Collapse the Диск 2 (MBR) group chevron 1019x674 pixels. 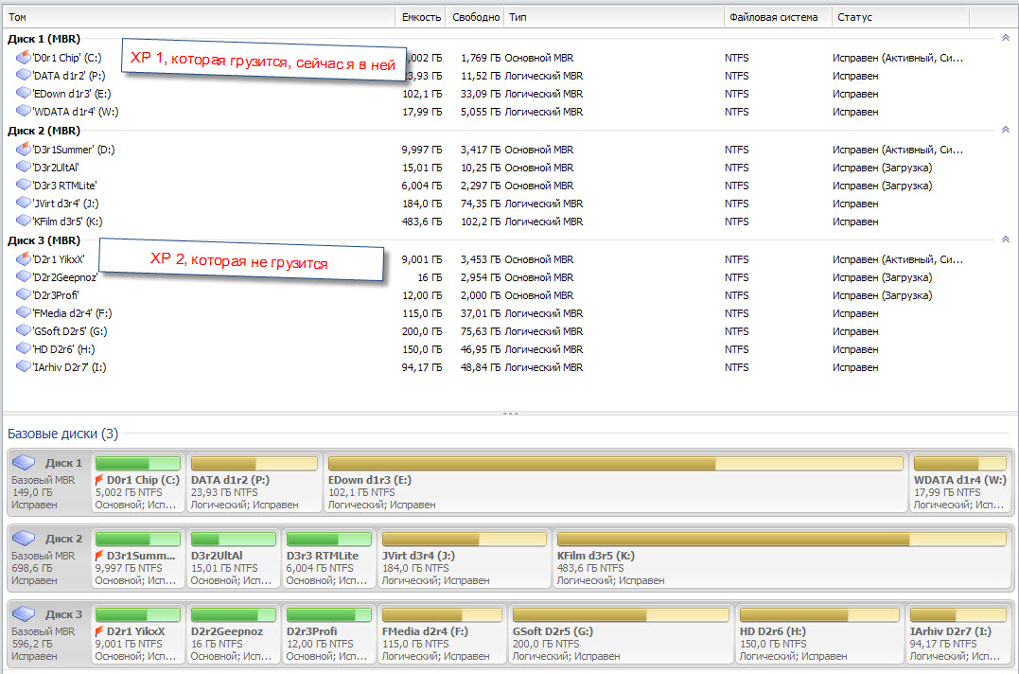(x=1006, y=130)
